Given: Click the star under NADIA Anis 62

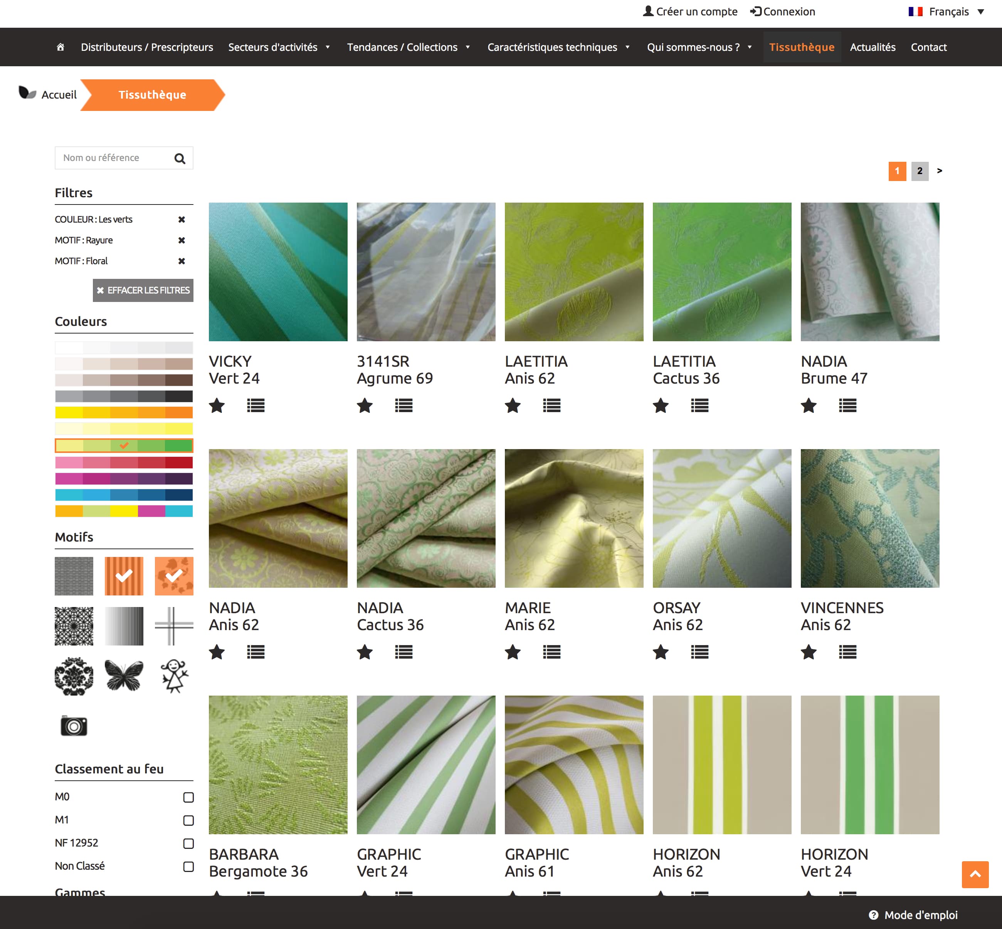Looking at the screenshot, I should (217, 652).
